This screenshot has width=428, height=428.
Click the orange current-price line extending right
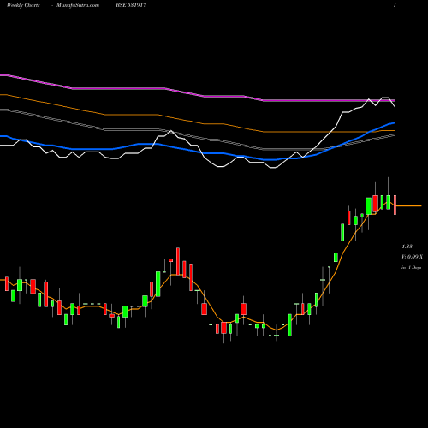coord(409,205)
